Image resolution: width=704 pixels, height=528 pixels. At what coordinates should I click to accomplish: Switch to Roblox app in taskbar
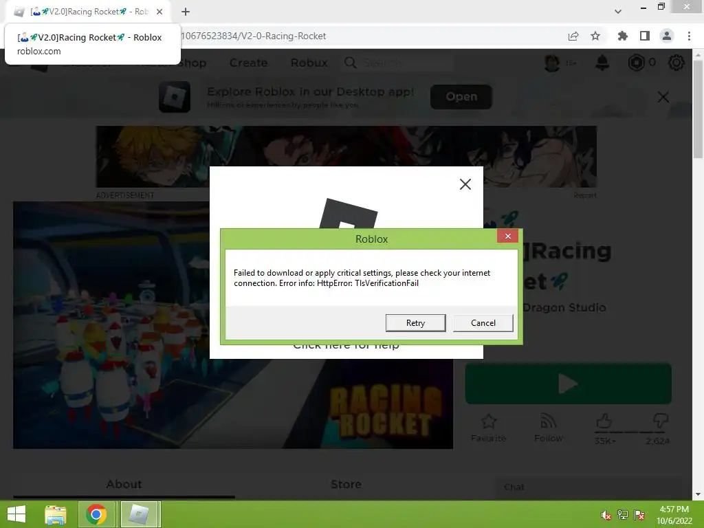[139, 514]
